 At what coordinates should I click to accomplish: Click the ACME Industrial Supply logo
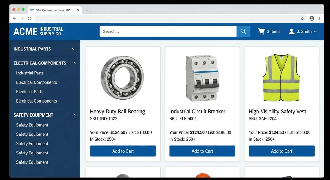pyautogui.click(x=38, y=31)
